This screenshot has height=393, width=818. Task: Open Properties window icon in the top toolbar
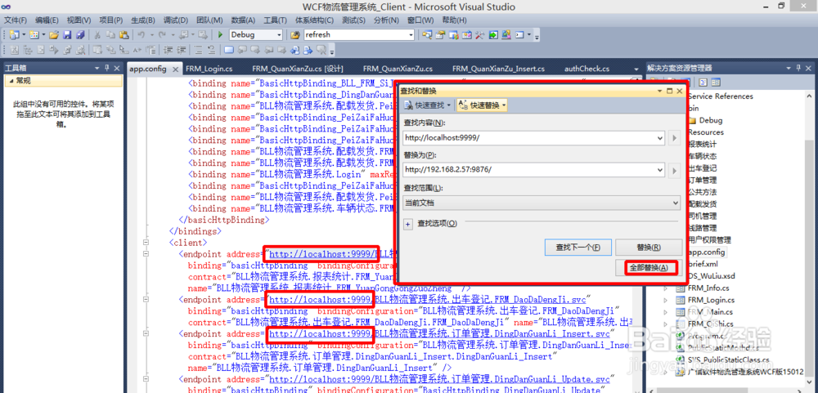click(440, 35)
